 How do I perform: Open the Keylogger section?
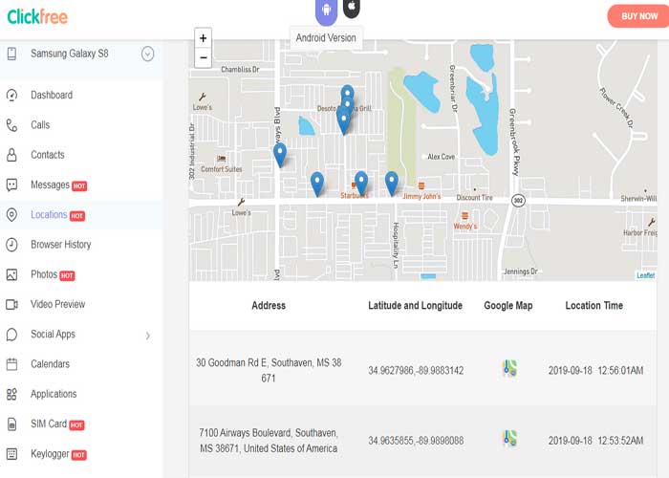[50, 454]
